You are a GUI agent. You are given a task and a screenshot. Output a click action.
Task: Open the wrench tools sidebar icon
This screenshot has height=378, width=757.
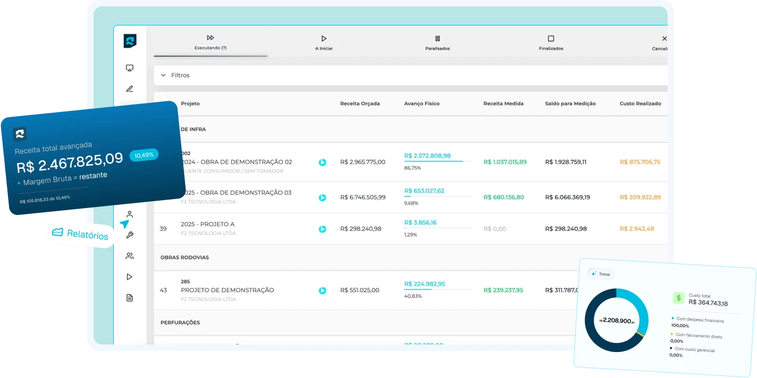[x=130, y=235]
